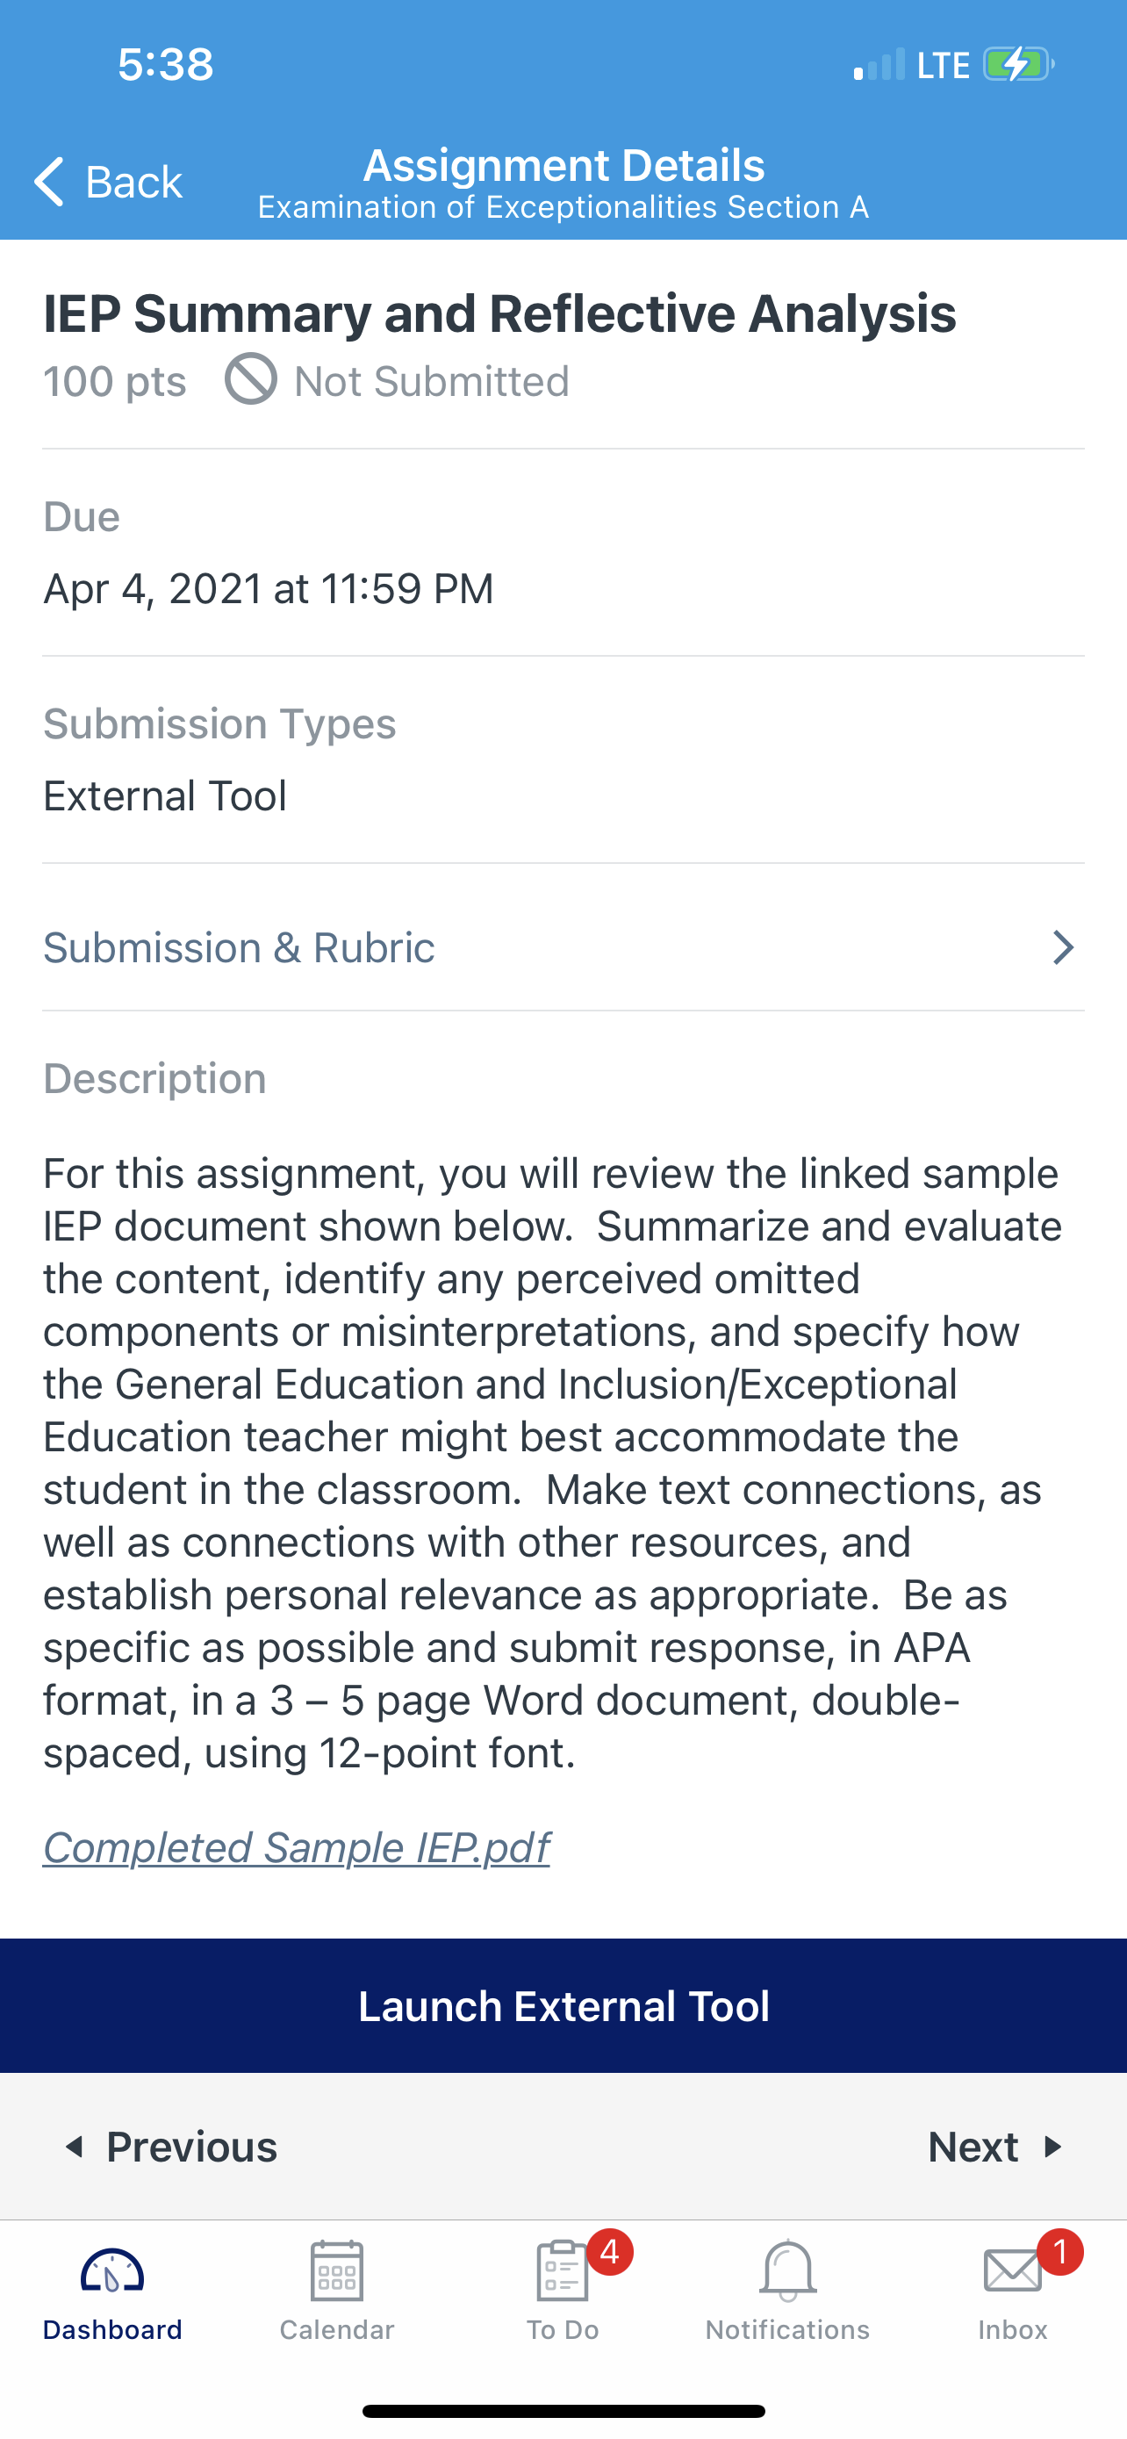Tap the Back text label
Screen dimensions: 1127x2439
pyautogui.click(x=133, y=182)
